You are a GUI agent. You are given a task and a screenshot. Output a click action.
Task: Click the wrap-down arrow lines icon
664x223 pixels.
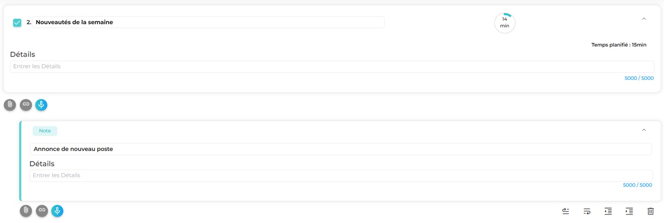pyautogui.click(x=587, y=211)
